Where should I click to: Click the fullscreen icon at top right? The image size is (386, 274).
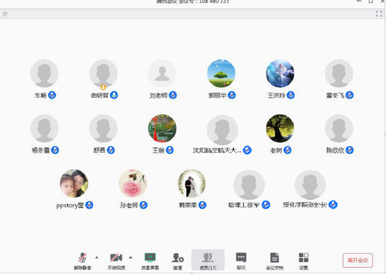[379, 14]
